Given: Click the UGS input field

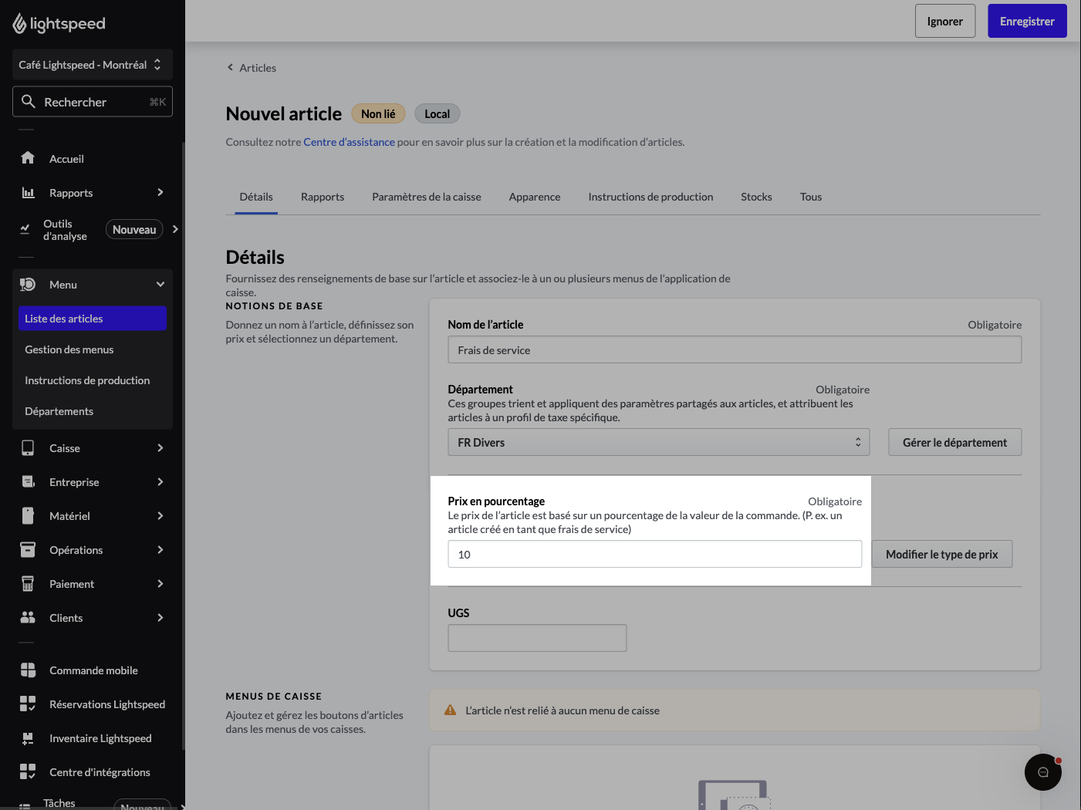Looking at the screenshot, I should click(x=537, y=638).
